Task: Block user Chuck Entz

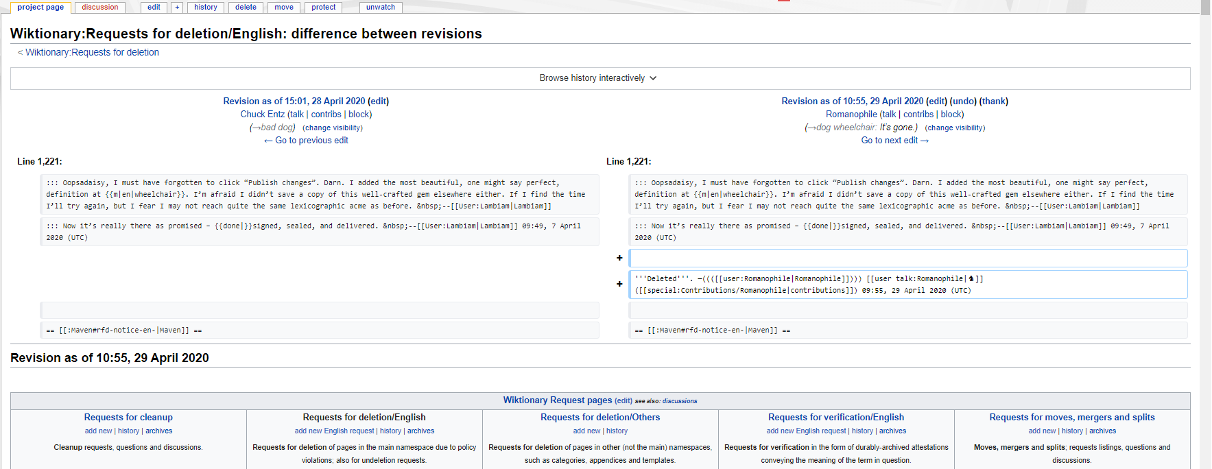Action: pos(359,115)
